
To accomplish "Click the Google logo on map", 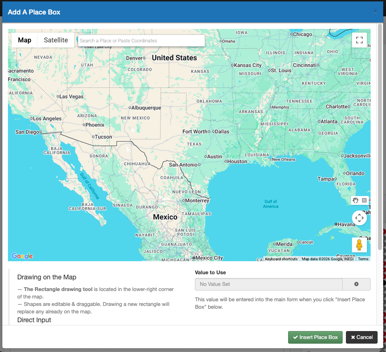I will (22, 256).
